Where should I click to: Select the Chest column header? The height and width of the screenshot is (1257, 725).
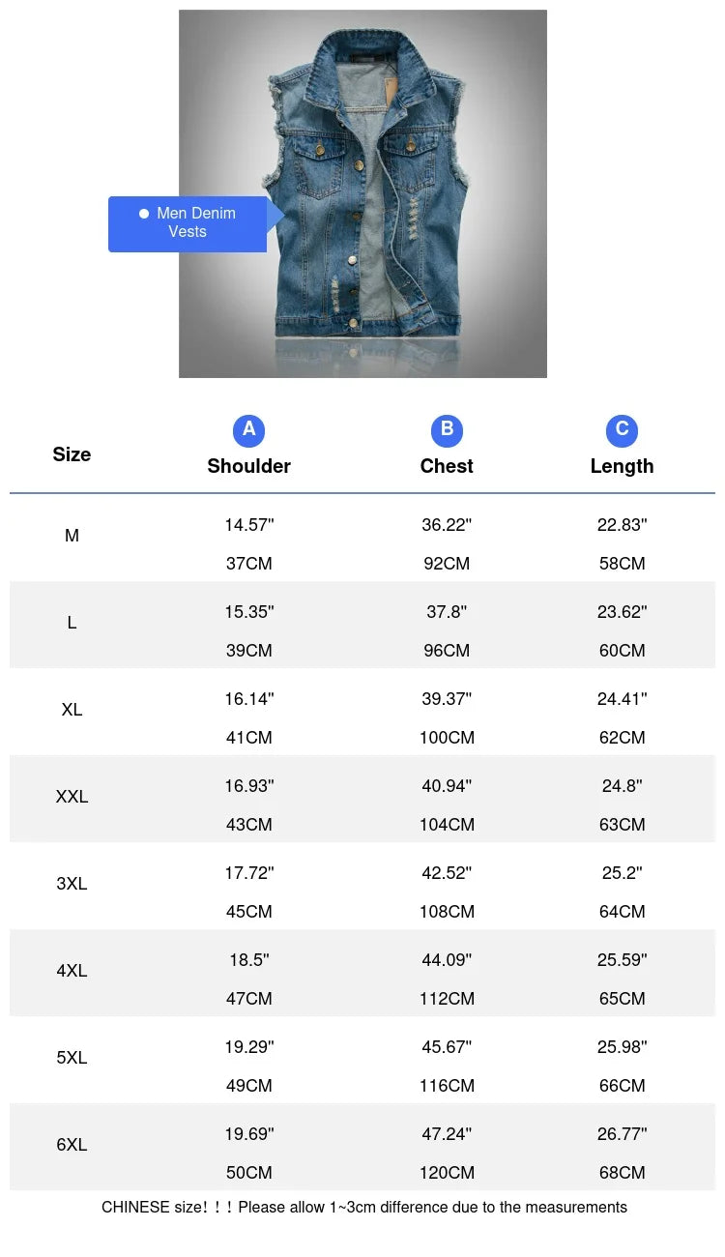pyautogui.click(x=447, y=466)
